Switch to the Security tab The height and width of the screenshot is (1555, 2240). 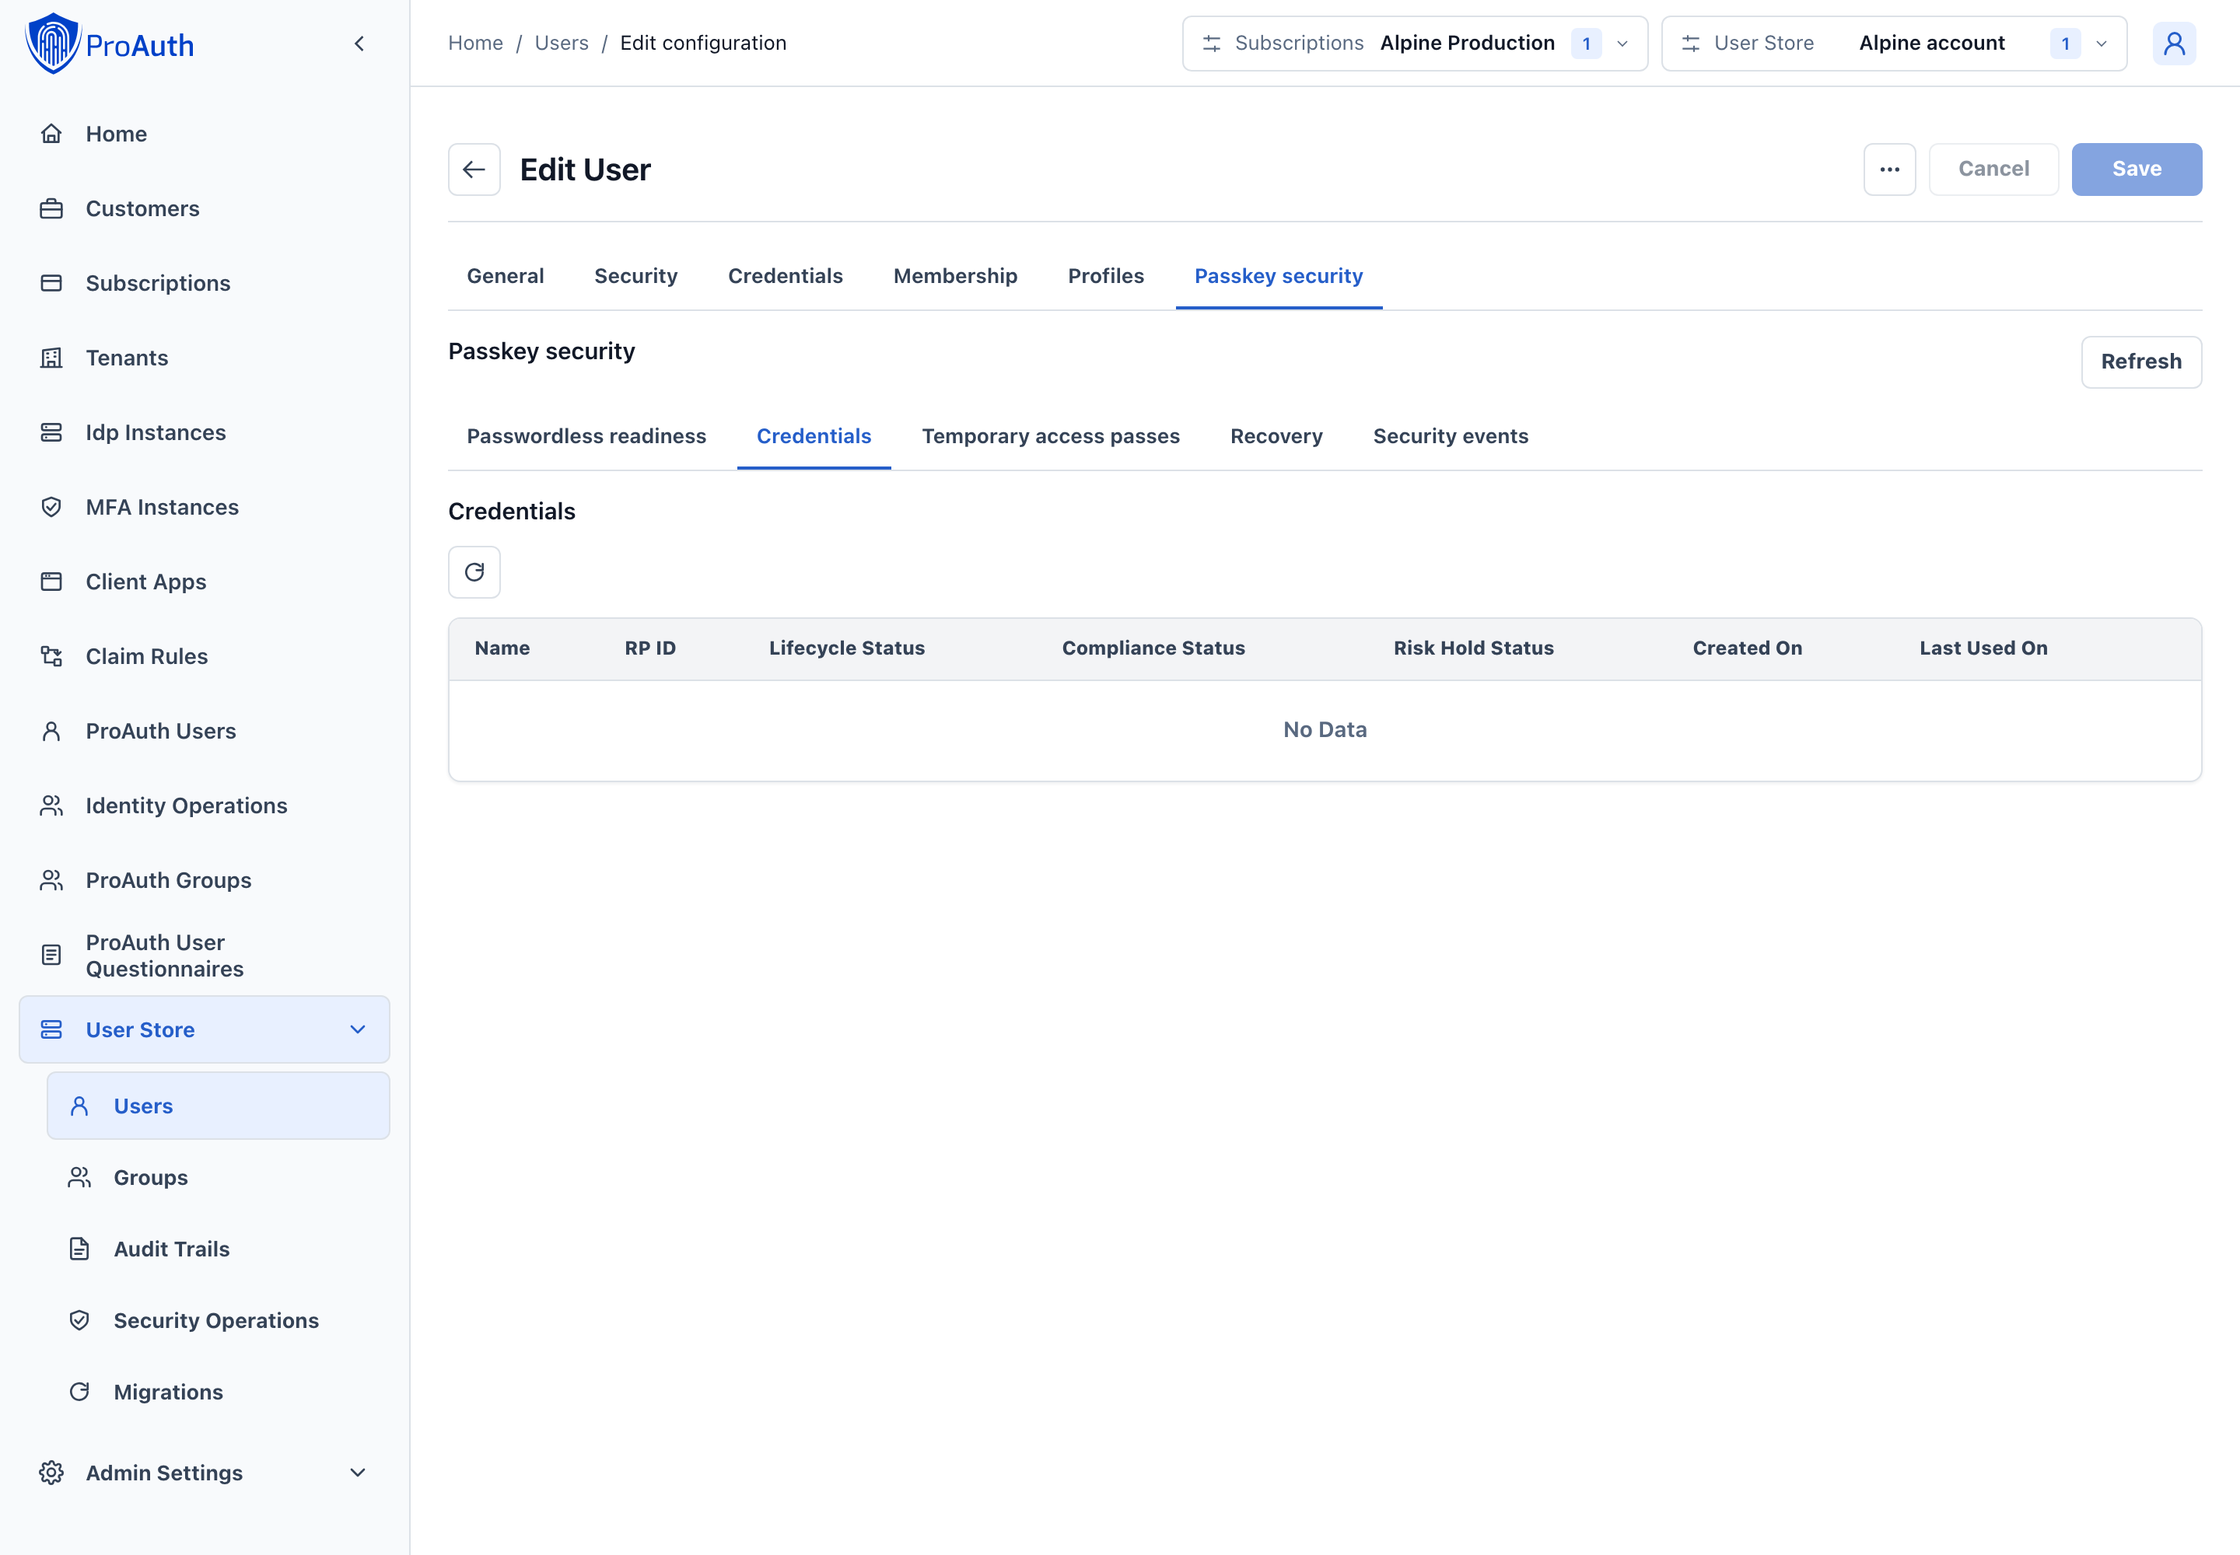click(x=635, y=276)
